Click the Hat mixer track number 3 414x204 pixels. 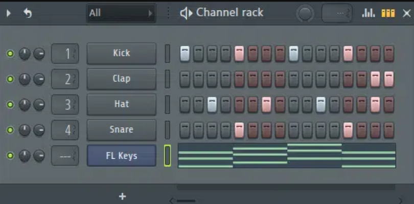[65, 104]
